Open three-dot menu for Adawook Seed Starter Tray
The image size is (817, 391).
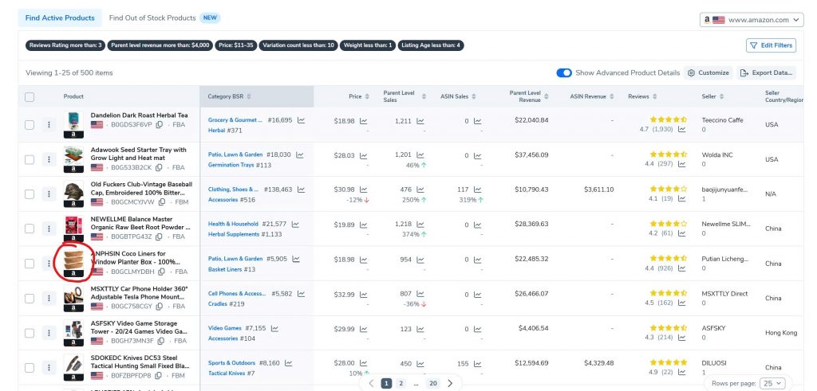49,159
